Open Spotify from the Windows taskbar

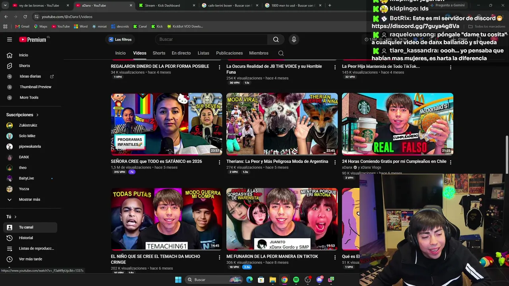tap(296, 280)
